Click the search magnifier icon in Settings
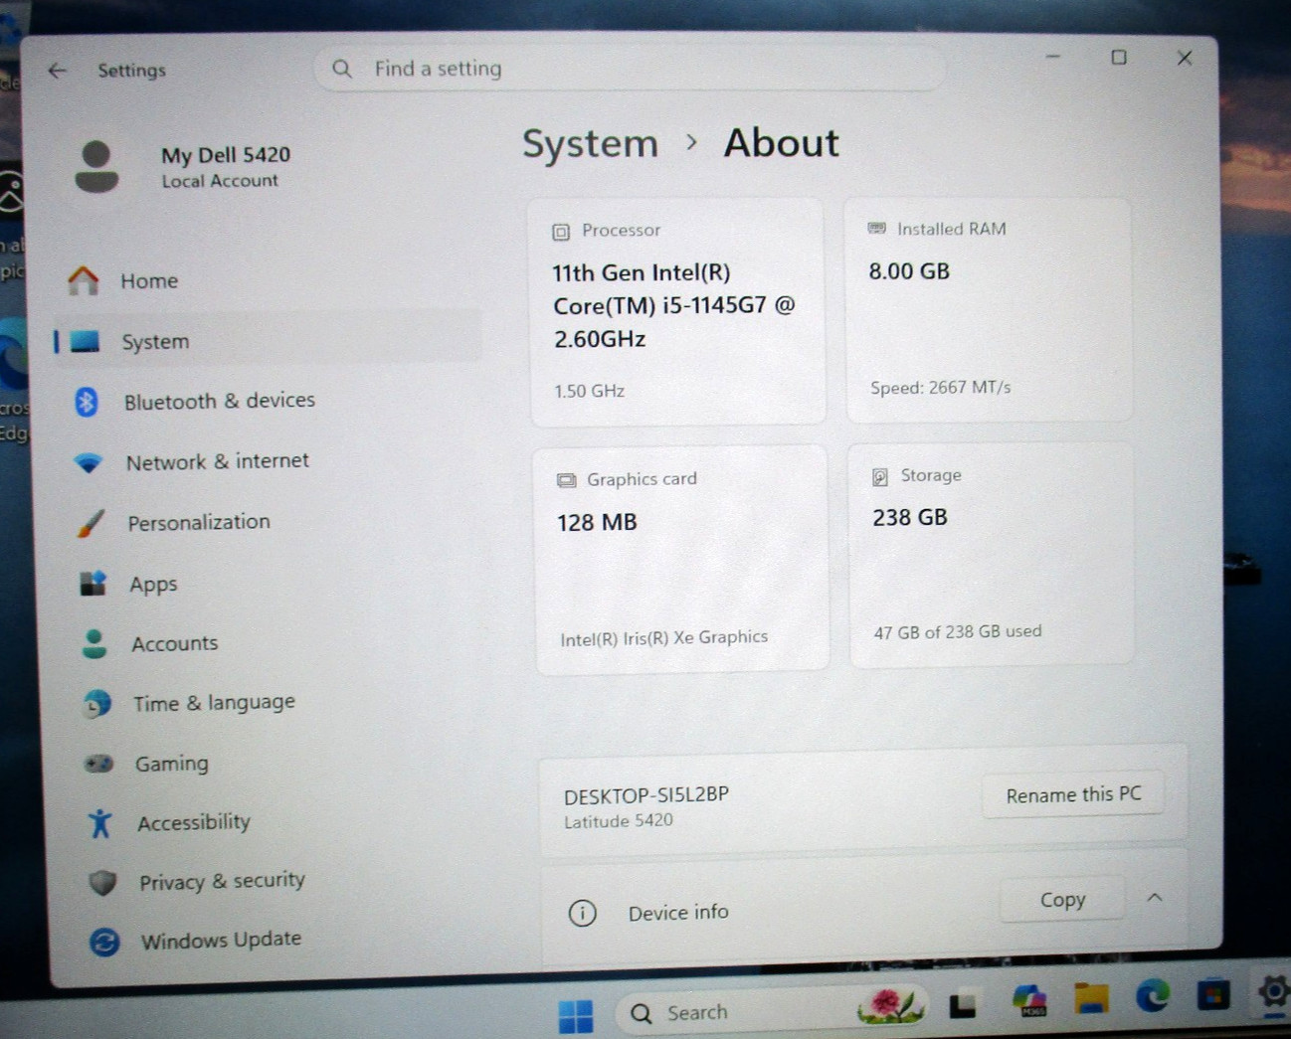Viewport: 1291px width, 1039px height. point(342,69)
